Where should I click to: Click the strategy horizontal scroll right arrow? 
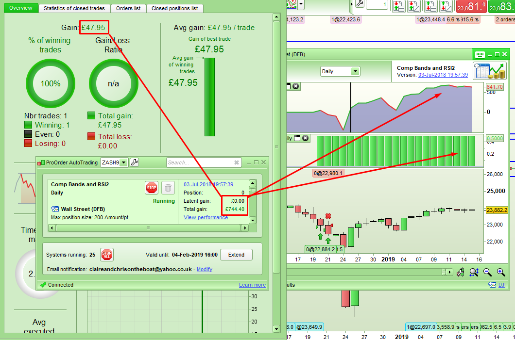245,227
